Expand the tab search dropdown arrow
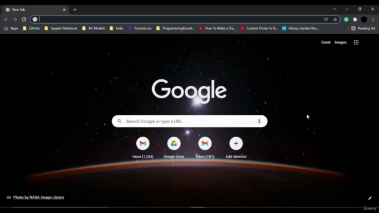Viewport: 379px width, 213px height. tap(334, 9)
